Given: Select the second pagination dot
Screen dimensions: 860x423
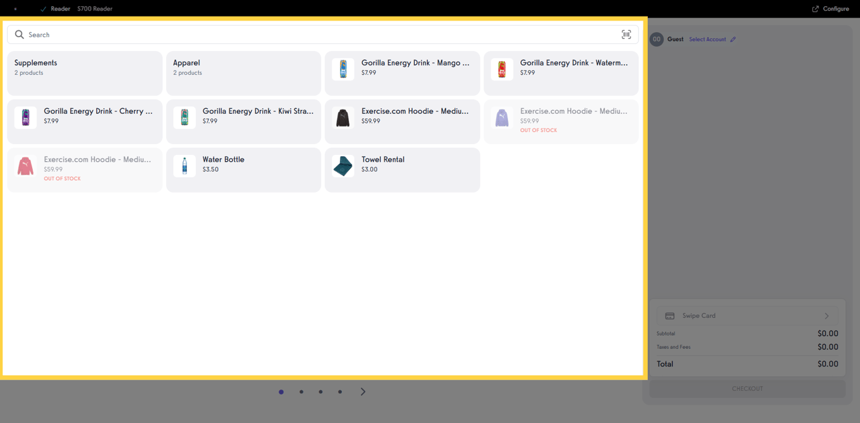Looking at the screenshot, I should tap(301, 392).
